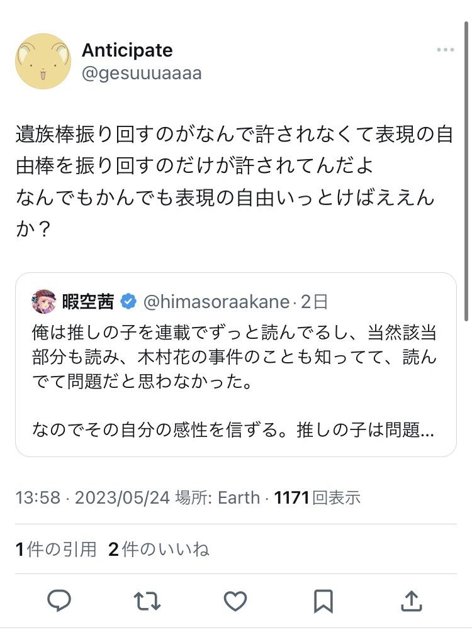Open 暇空茜 avatar in quoted tweet
Image resolution: width=472 pixels, height=630 pixels.
[x=44, y=301]
